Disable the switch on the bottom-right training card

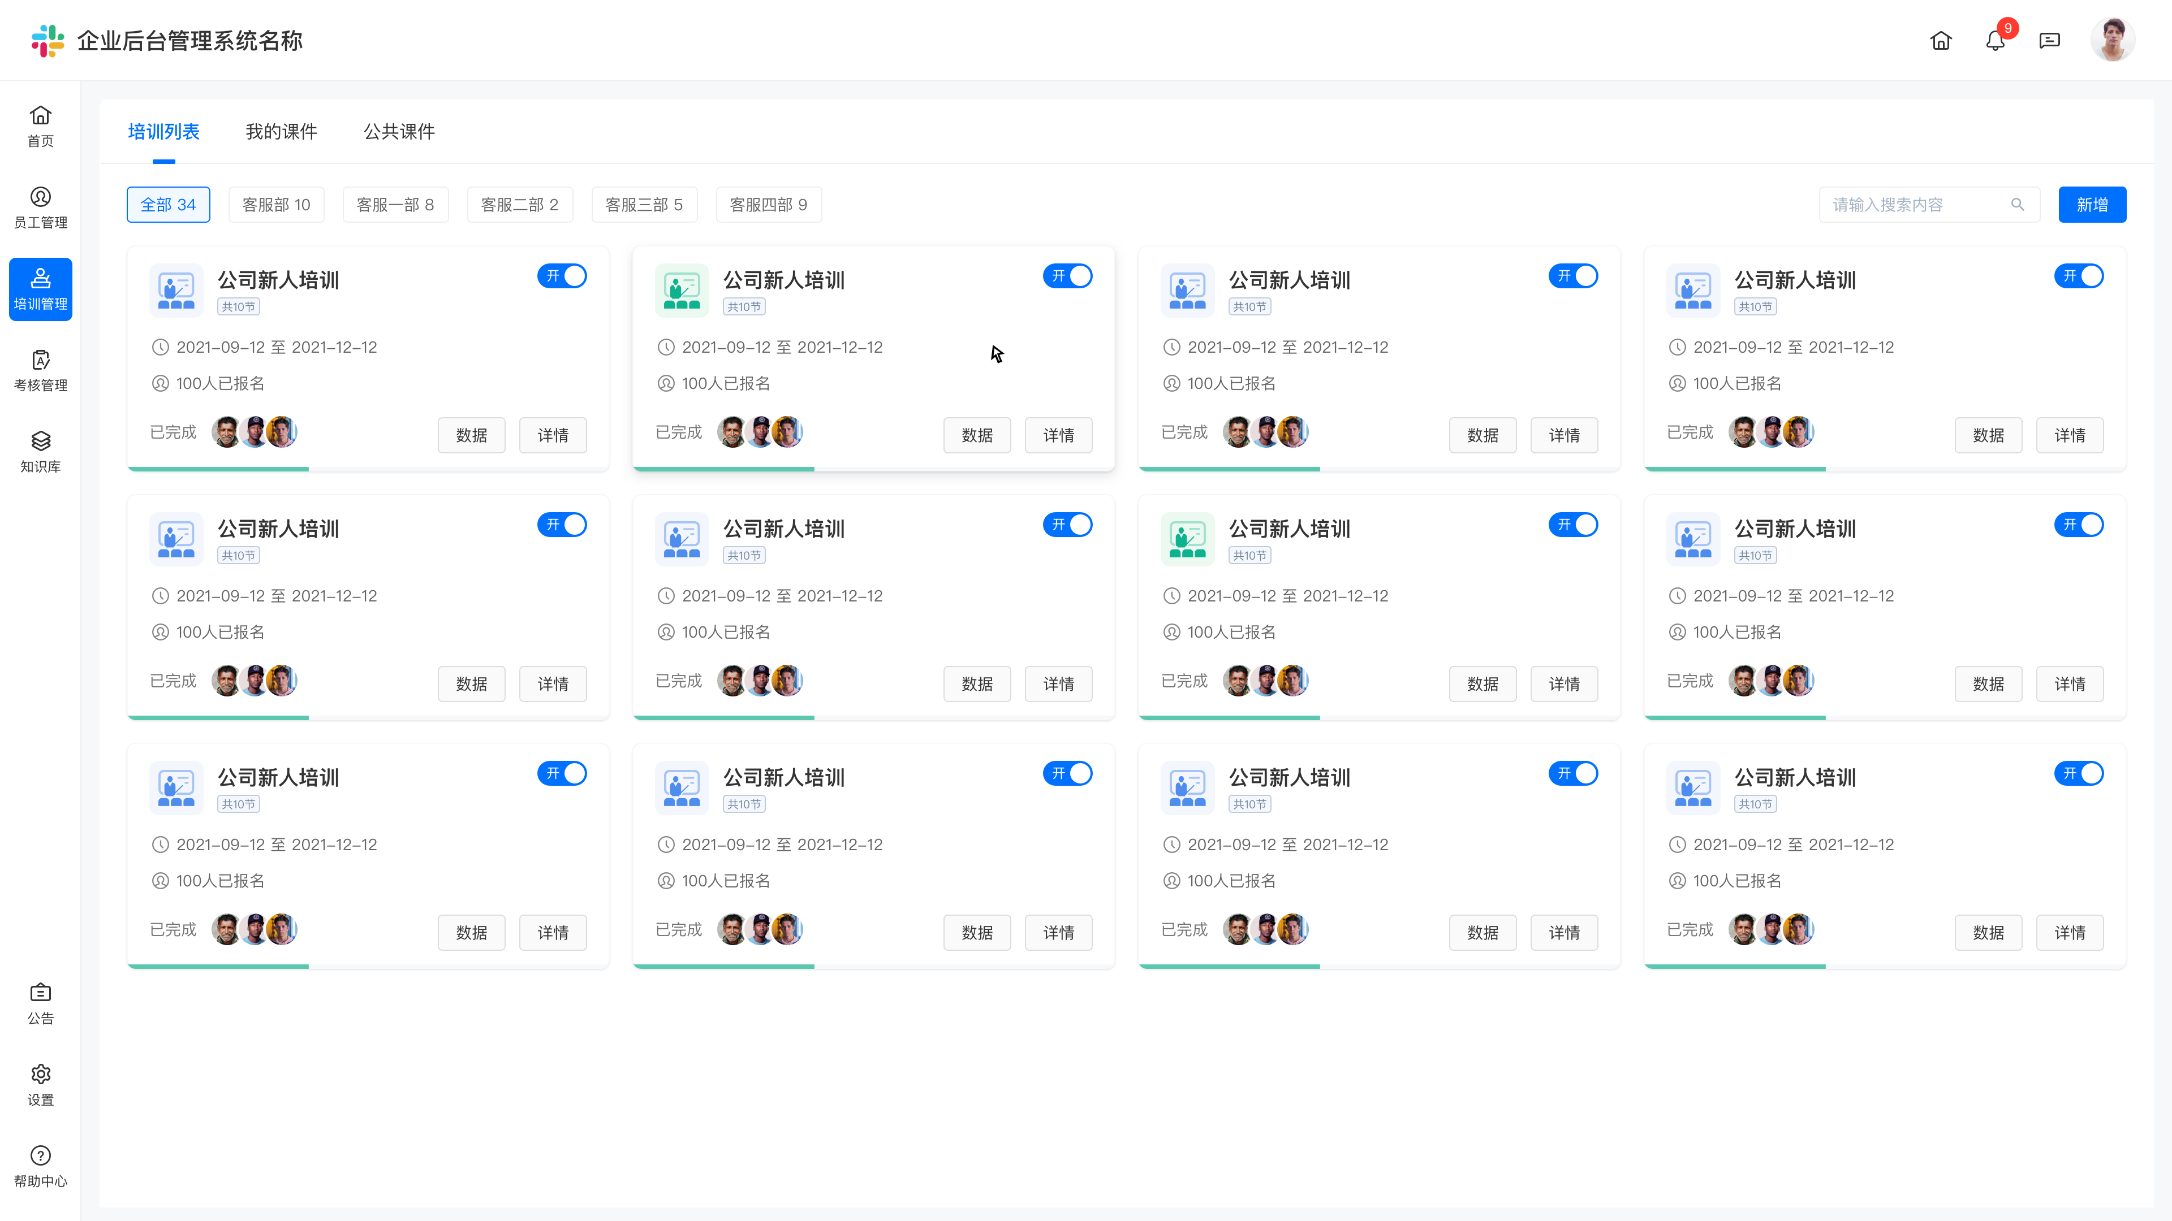point(2079,773)
